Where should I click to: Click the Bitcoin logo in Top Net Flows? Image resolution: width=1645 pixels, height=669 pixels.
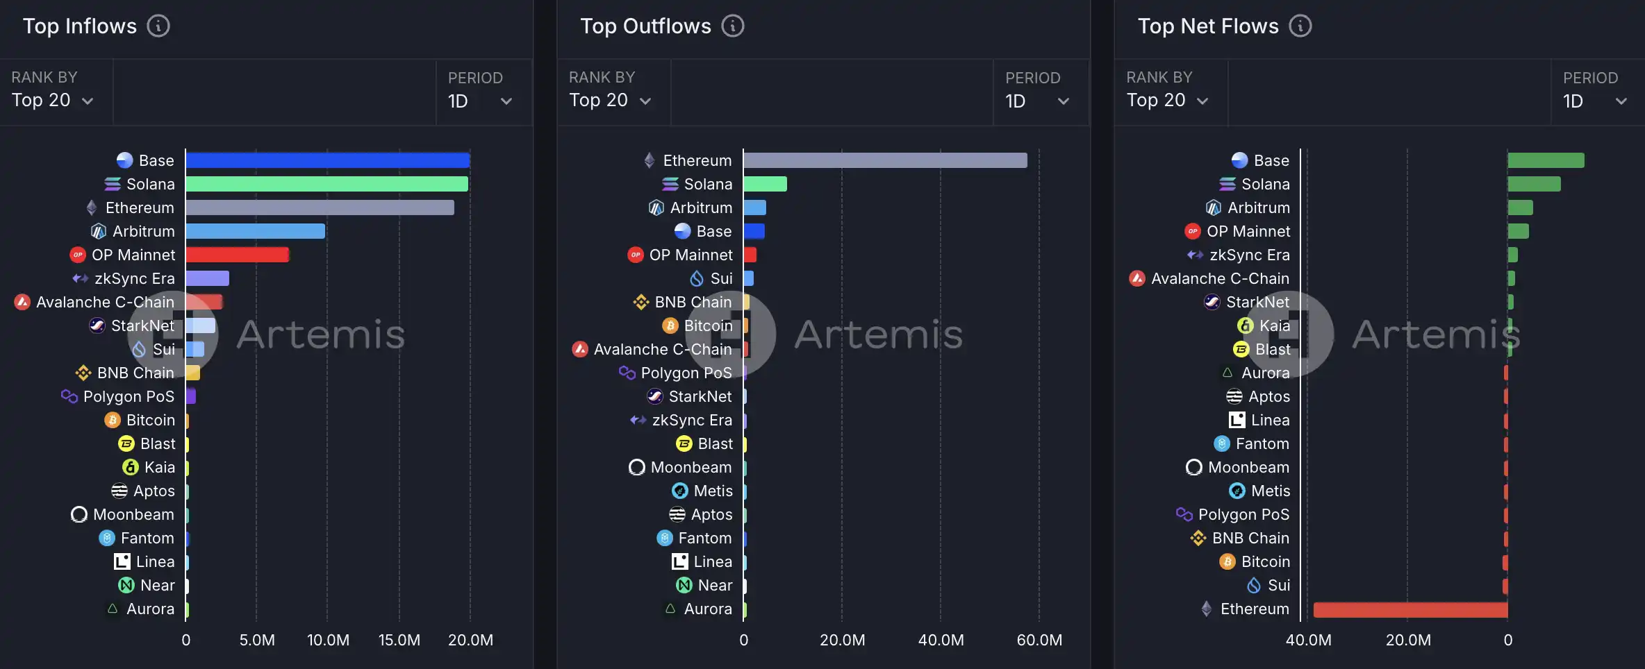coord(1227,561)
